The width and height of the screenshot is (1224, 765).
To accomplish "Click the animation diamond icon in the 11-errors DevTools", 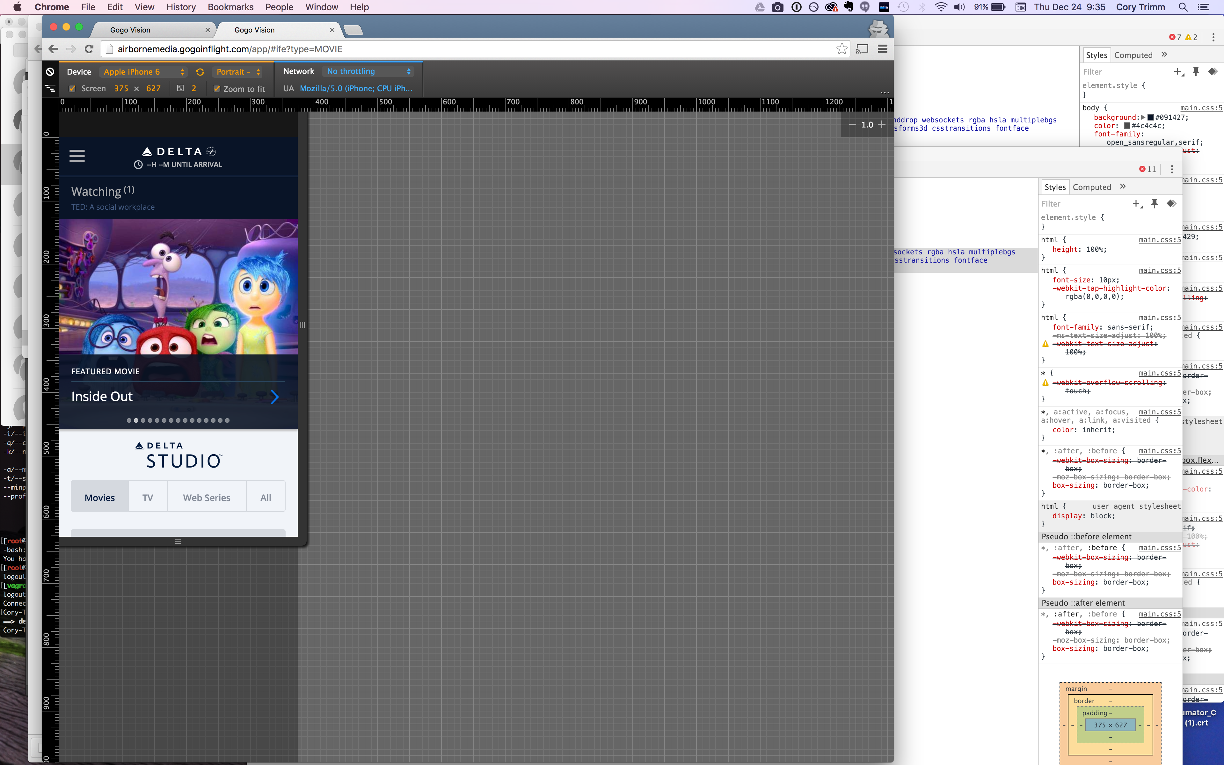I will tap(1171, 203).
